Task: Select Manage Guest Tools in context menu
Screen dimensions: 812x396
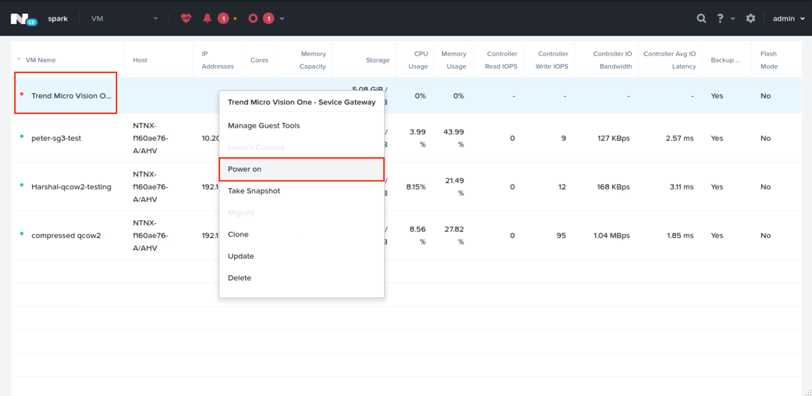Action: click(264, 126)
